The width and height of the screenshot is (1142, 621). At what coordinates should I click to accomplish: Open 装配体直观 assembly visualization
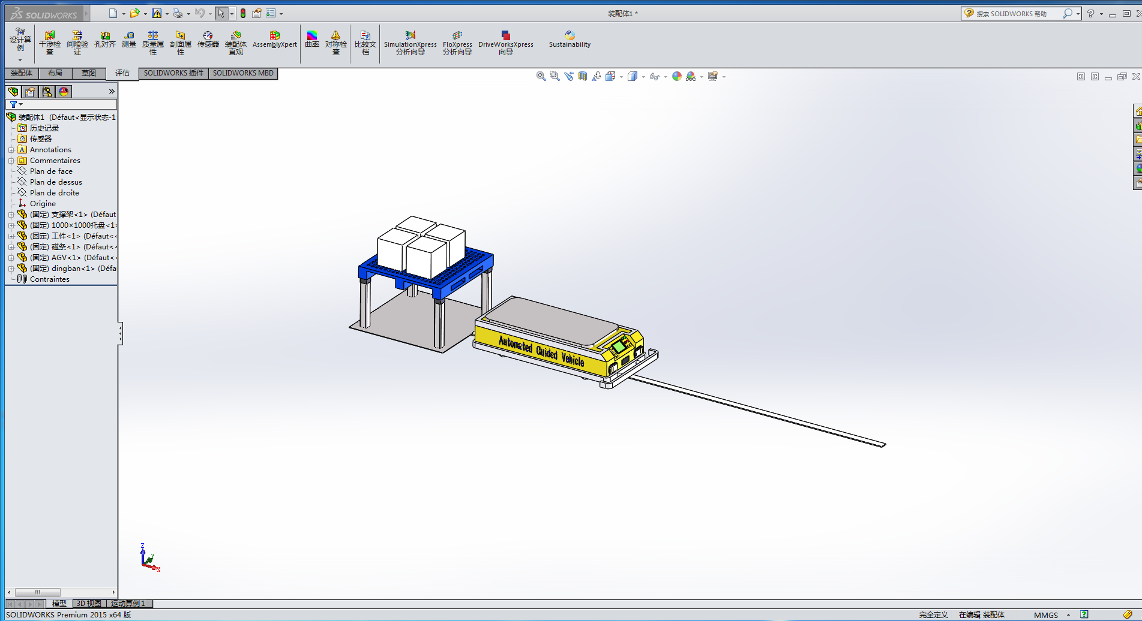[x=236, y=43]
